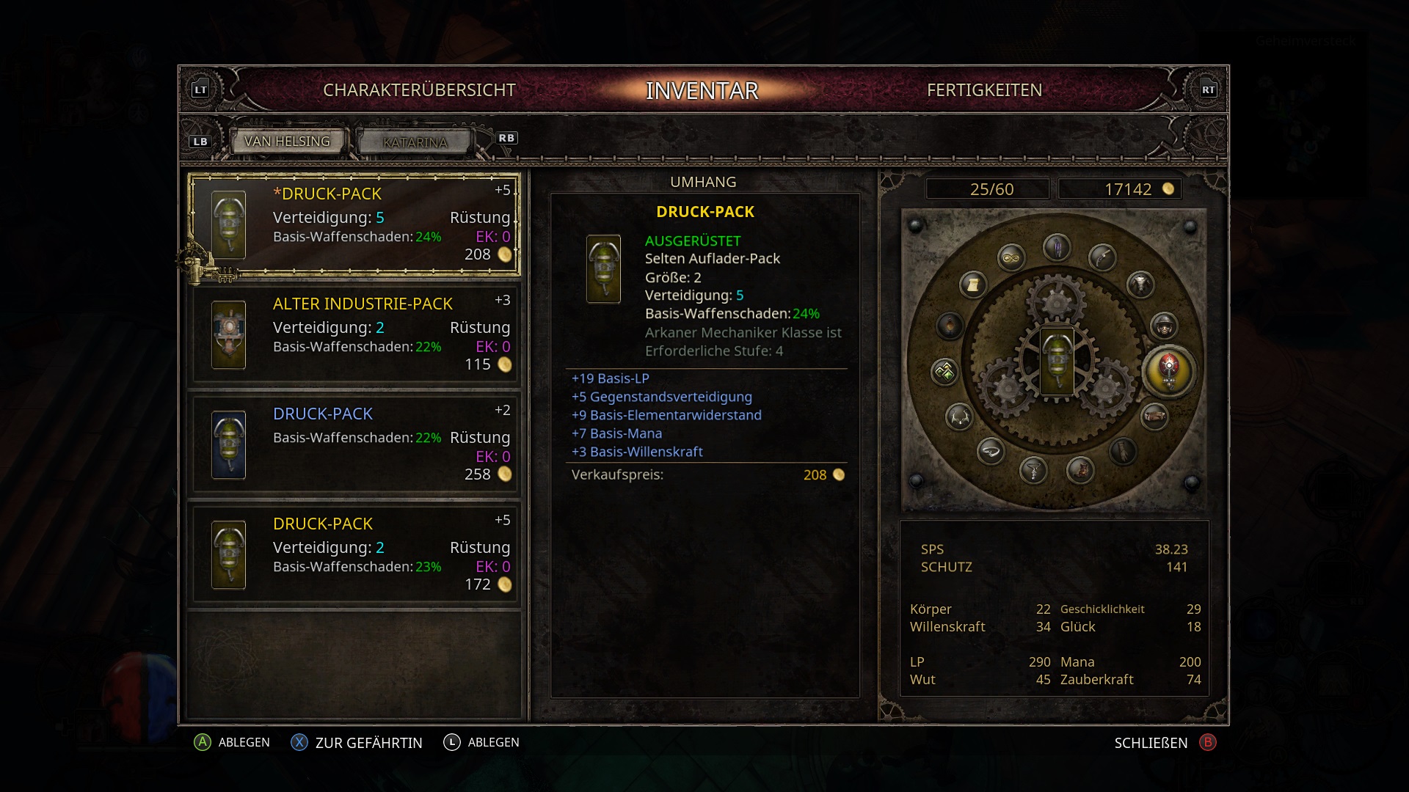Select the blue Druck-Pack worth 258 gold

354,444
